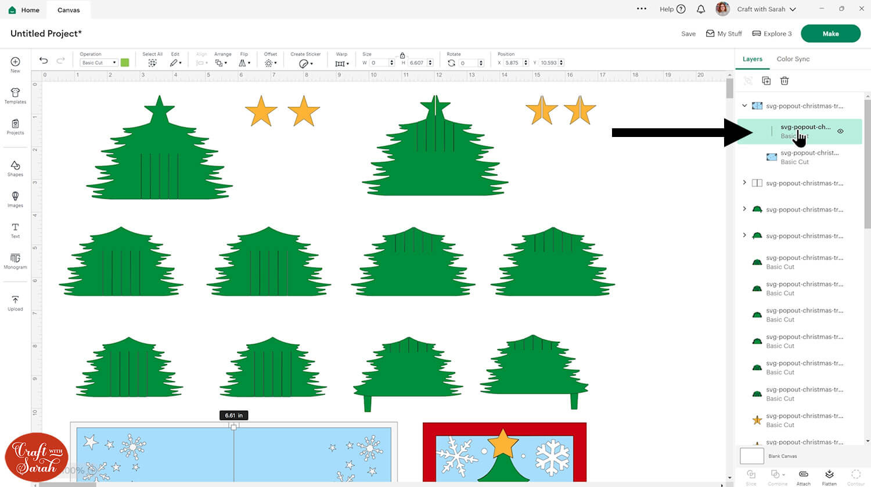Collapse the top blue layer group
The width and height of the screenshot is (871, 487).
744,106
